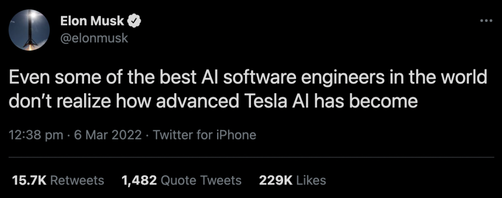Open the "Twitter for iPhone" source link
The height and width of the screenshot is (198, 502).
205,135
